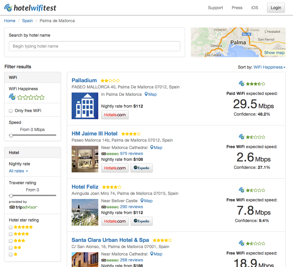Check the two-star hotel rating filter
The width and height of the screenshot is (293, 267).
point(11,248)
